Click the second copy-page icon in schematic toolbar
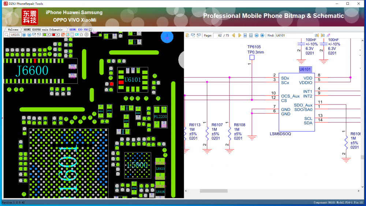Image resolution: width=366 pixels, height=206 pixels. point(193,35)
